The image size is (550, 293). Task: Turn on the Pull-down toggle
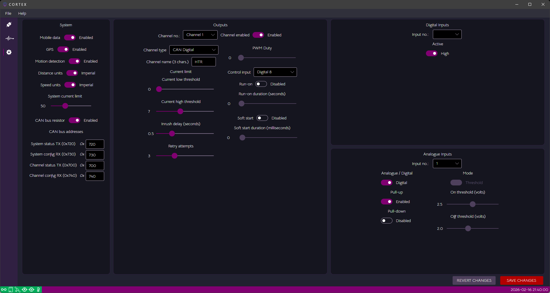coord(386,221)
